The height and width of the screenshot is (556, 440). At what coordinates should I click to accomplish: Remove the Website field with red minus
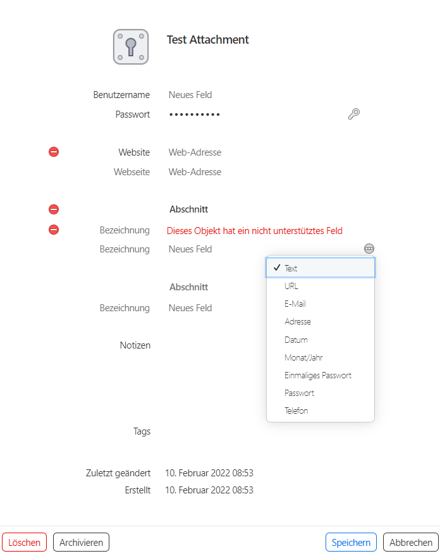54,152
